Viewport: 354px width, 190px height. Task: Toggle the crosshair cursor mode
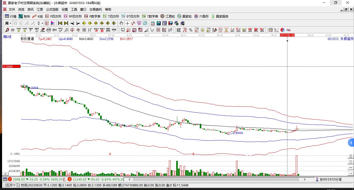127,23
